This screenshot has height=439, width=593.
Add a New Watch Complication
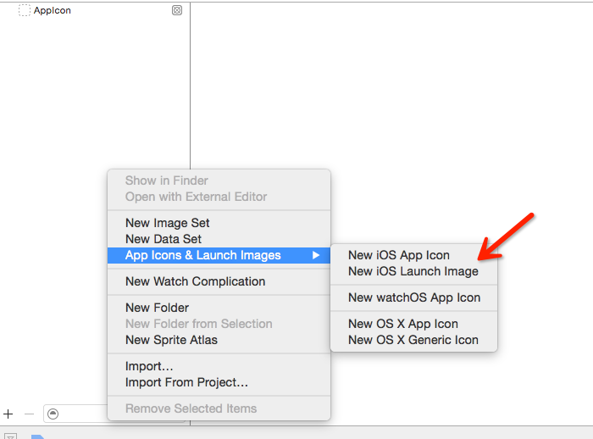tap(195, 281)
